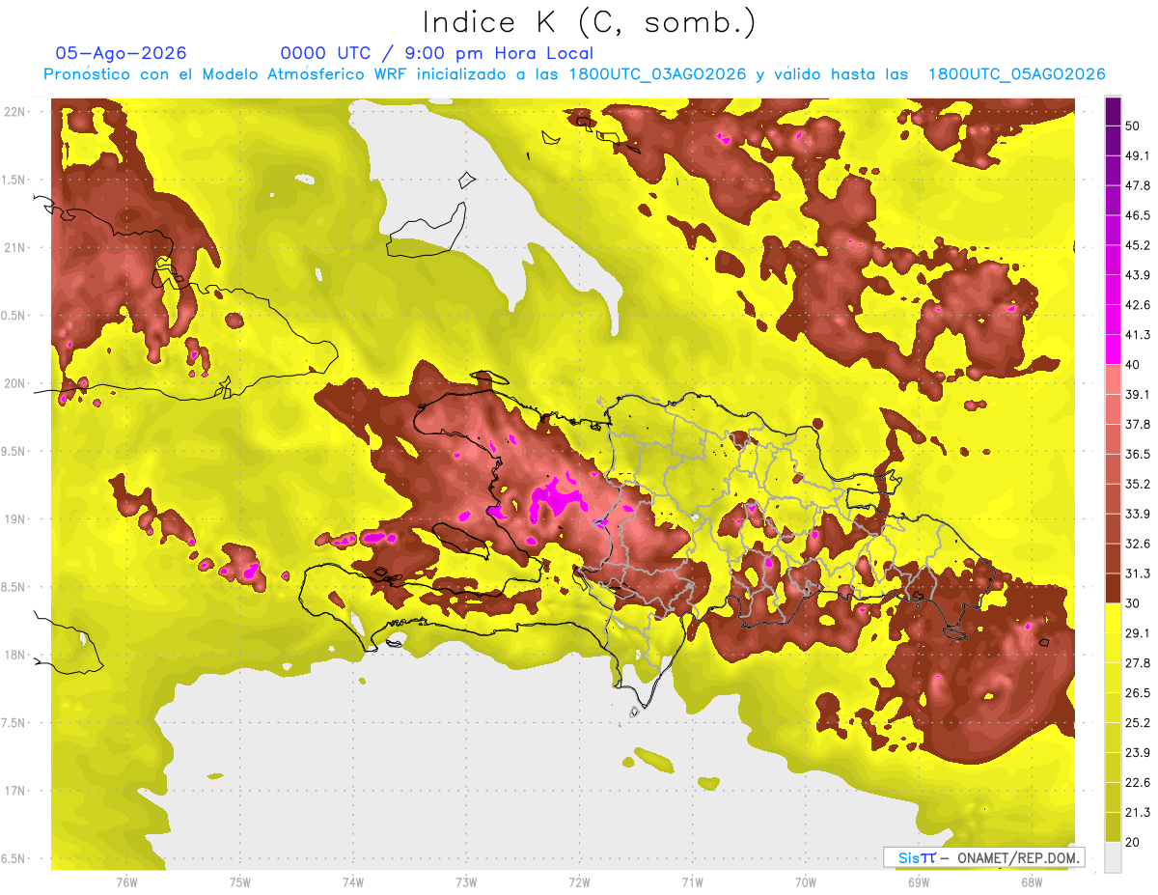Click the '32.6' color scale value
The width and height of the screenshot is (1158, 895).
pos(1137,544)
